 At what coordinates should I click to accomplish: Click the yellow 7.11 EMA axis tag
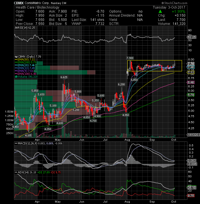(191, 72)
